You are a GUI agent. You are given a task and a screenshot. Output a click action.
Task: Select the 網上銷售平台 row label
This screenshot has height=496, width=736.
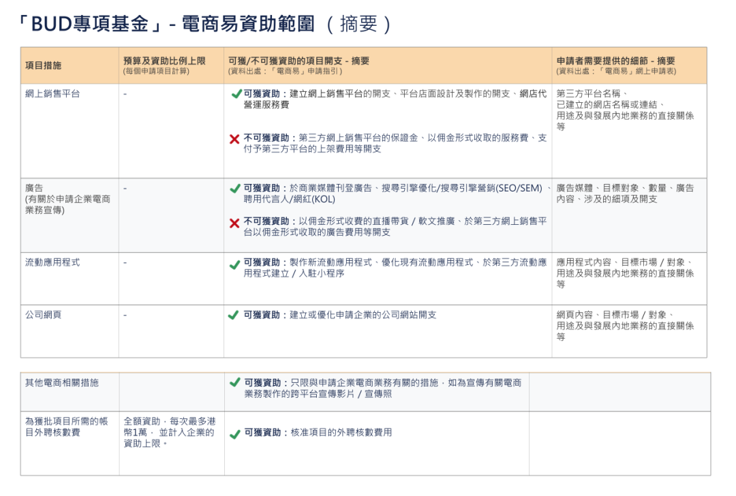52,94
